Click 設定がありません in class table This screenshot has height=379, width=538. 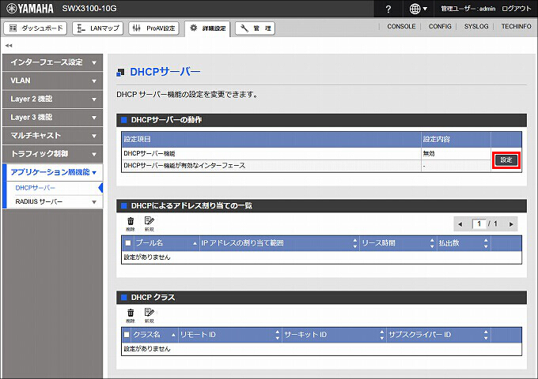147,349
